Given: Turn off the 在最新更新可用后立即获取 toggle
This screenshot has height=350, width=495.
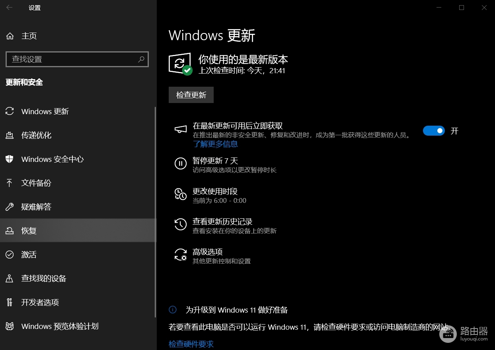Looking at the screenshot, I should click(x=434, y=131).
